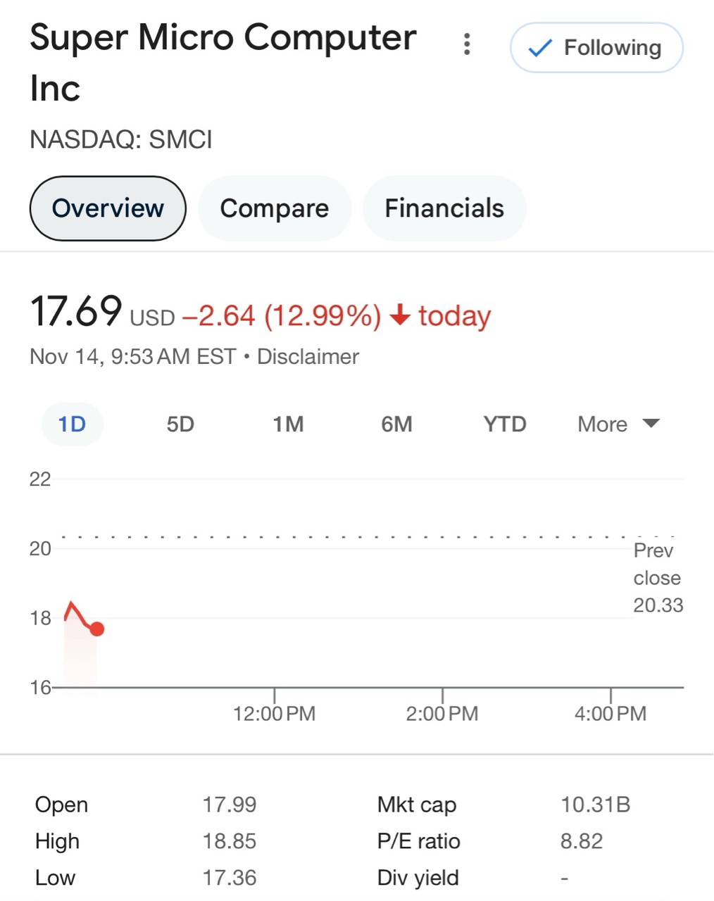Toggle the Following button for SMCI
This screenshot has height=901, width=714.
point(596,48)
